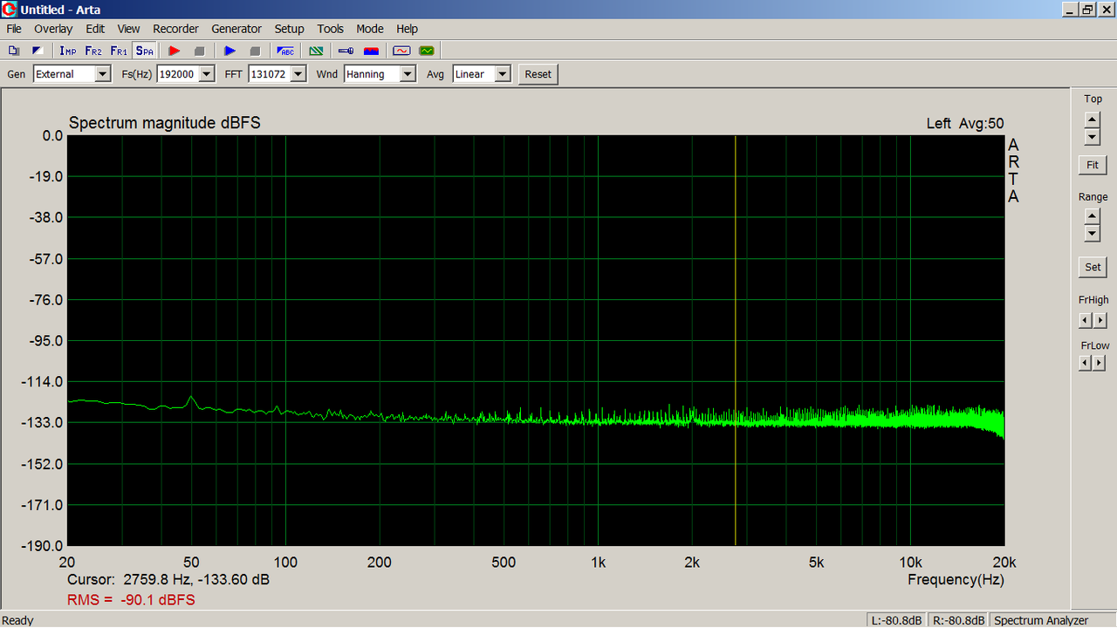
Task: Click the copy icon in the toolbar
Action: pyautogui.click(x=14, y=51)
